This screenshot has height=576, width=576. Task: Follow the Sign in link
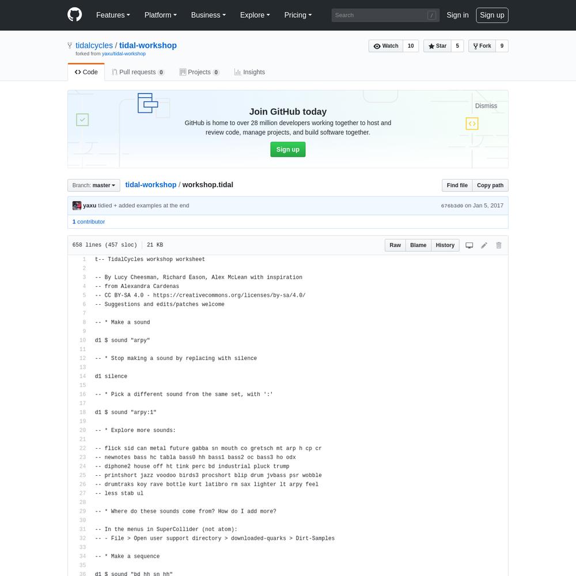(x=457, y=15)
